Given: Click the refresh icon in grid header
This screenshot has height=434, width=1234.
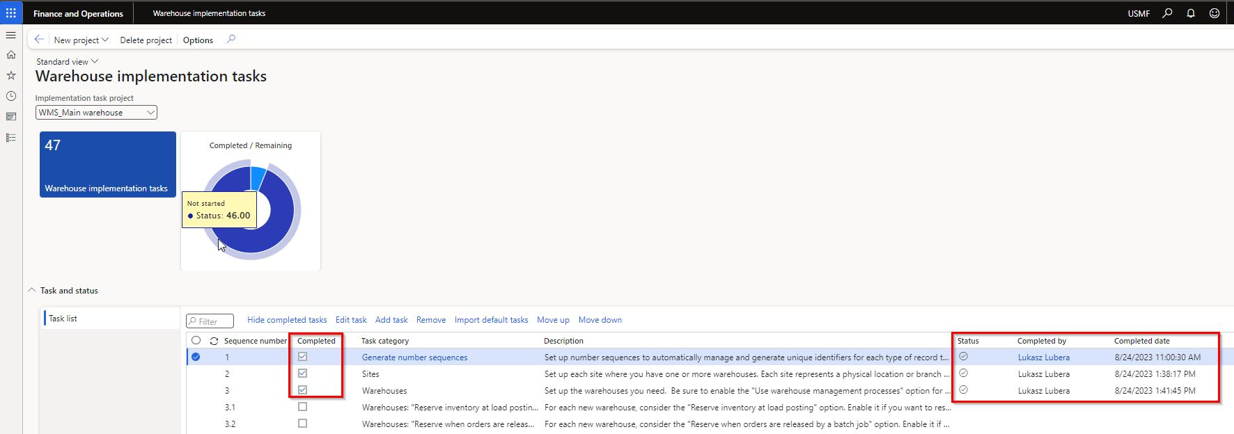Looking at the screenshot, I should tap(214, 341).
